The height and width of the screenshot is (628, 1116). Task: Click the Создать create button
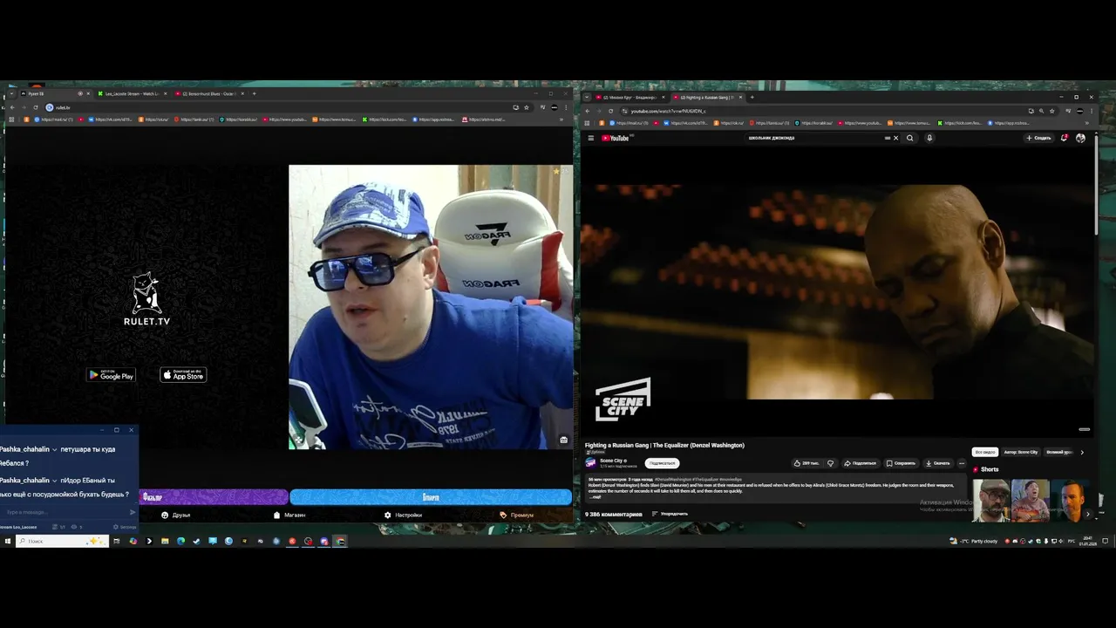pyautogui.click(x=1039, y=138)
